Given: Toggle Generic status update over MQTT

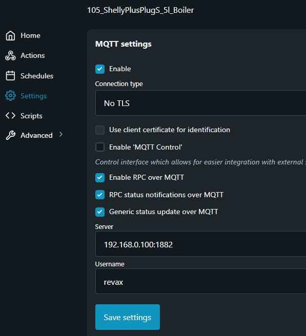Looking at the screenshot, I should pos(100,212).
